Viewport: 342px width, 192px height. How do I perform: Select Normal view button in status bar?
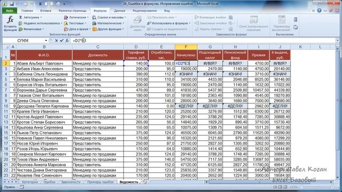(x=275, y=187)
